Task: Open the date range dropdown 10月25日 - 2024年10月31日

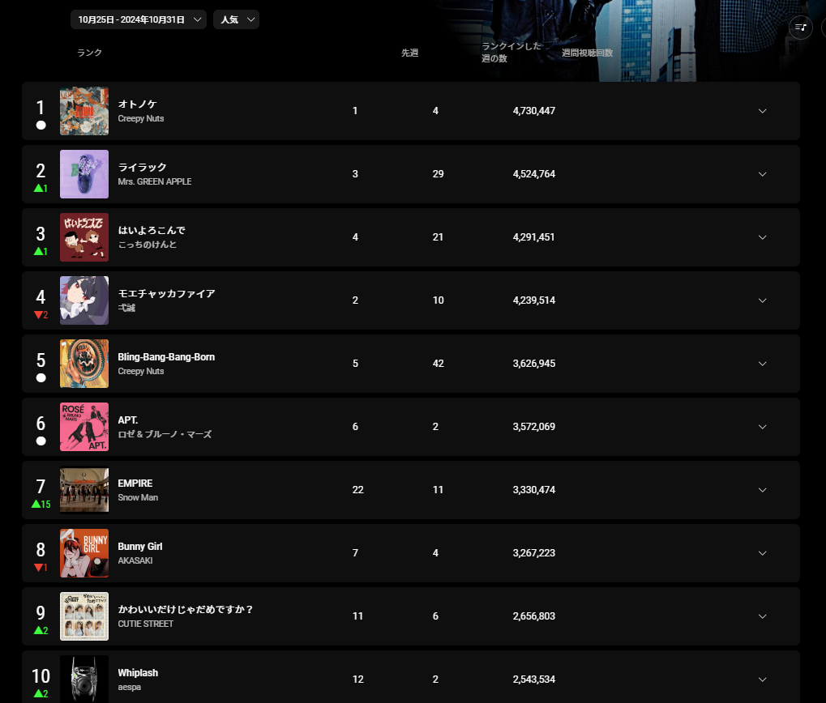Action: coord(139,19)
